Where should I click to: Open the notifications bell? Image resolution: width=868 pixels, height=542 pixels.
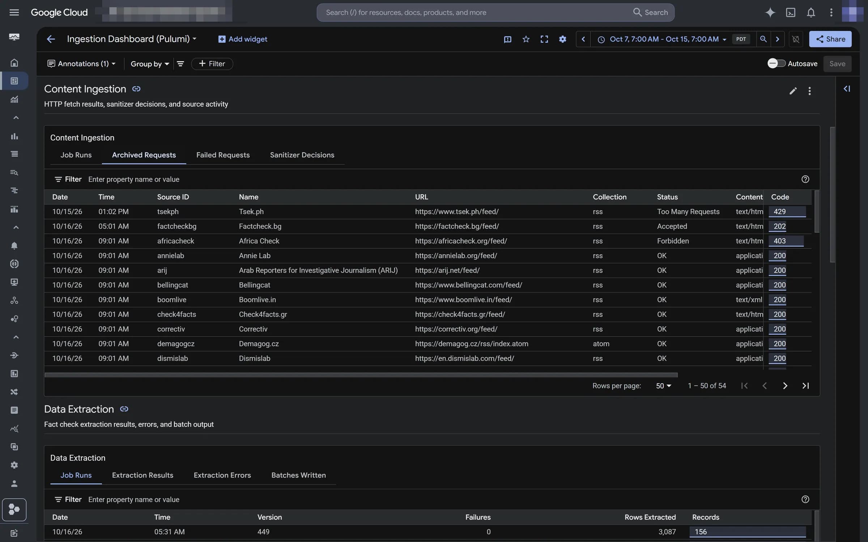click(x=811, y=12)
